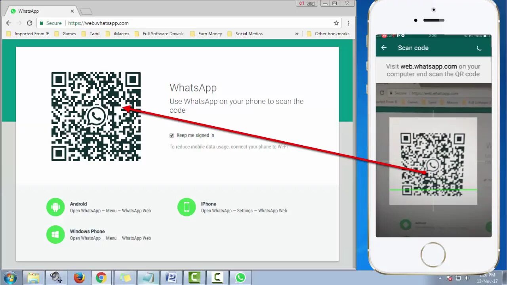The width and height of the screenshot is (507, 285).
Task: Open Firefox from the taskbar
Action: coord(79,278)
